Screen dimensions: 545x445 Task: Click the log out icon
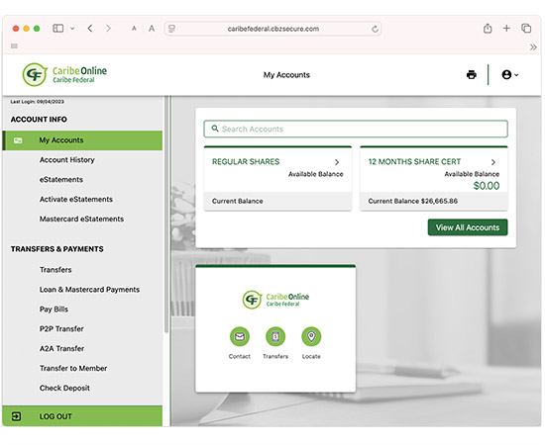coord(16,416)
